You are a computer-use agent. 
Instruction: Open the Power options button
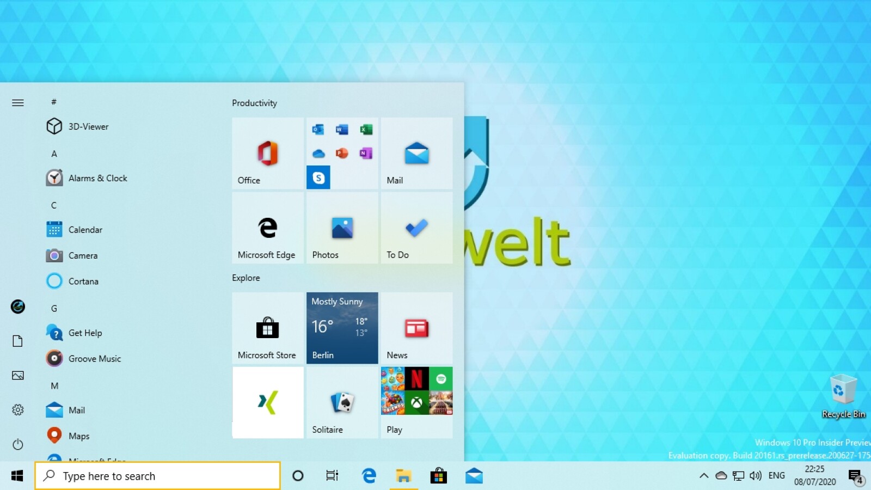(x=18, y=444)
